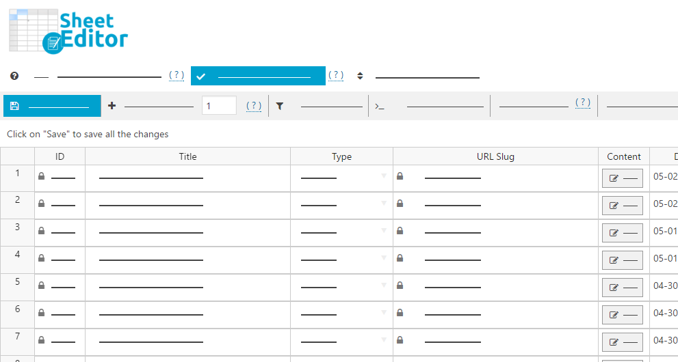Open the filter funnel search tool
Image resolution: width=678 pixels, height=362 pixels.
280,106
